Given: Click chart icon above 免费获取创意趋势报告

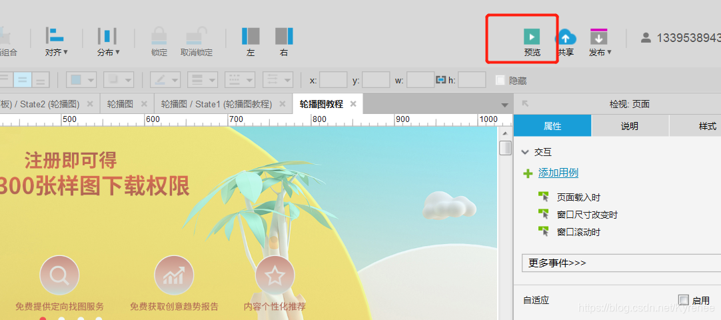Looking at the screenshot, I should 174,275.
